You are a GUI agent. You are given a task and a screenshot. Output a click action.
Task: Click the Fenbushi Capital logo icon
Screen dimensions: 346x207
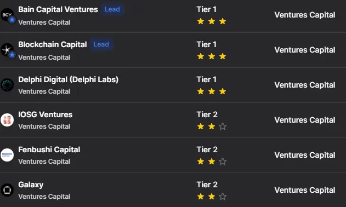click(7, 155)
